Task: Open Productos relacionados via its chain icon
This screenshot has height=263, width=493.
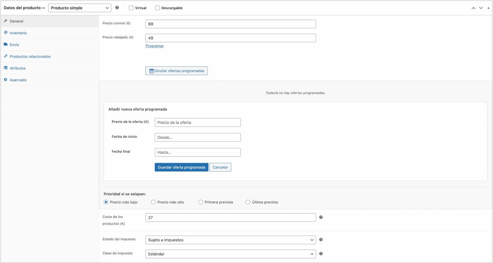Action: [5, 56]
